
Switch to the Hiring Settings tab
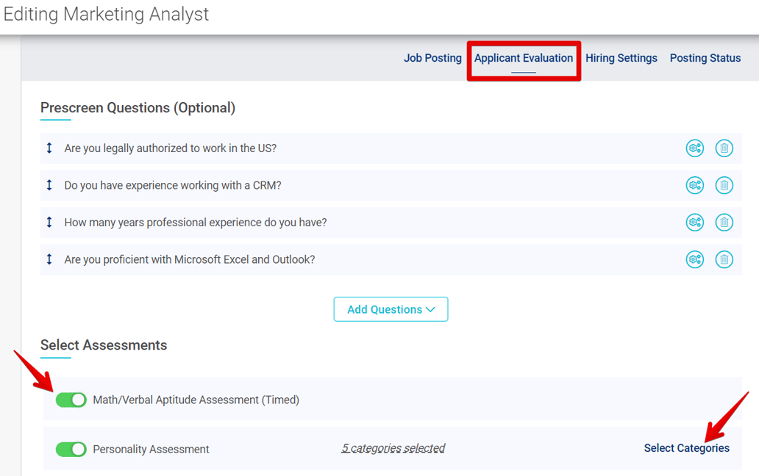(x=621, y=58)
